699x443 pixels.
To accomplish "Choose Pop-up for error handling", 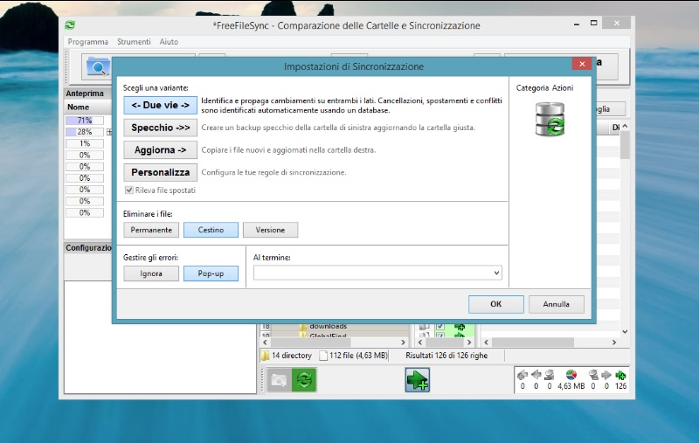I will [211, 273].
